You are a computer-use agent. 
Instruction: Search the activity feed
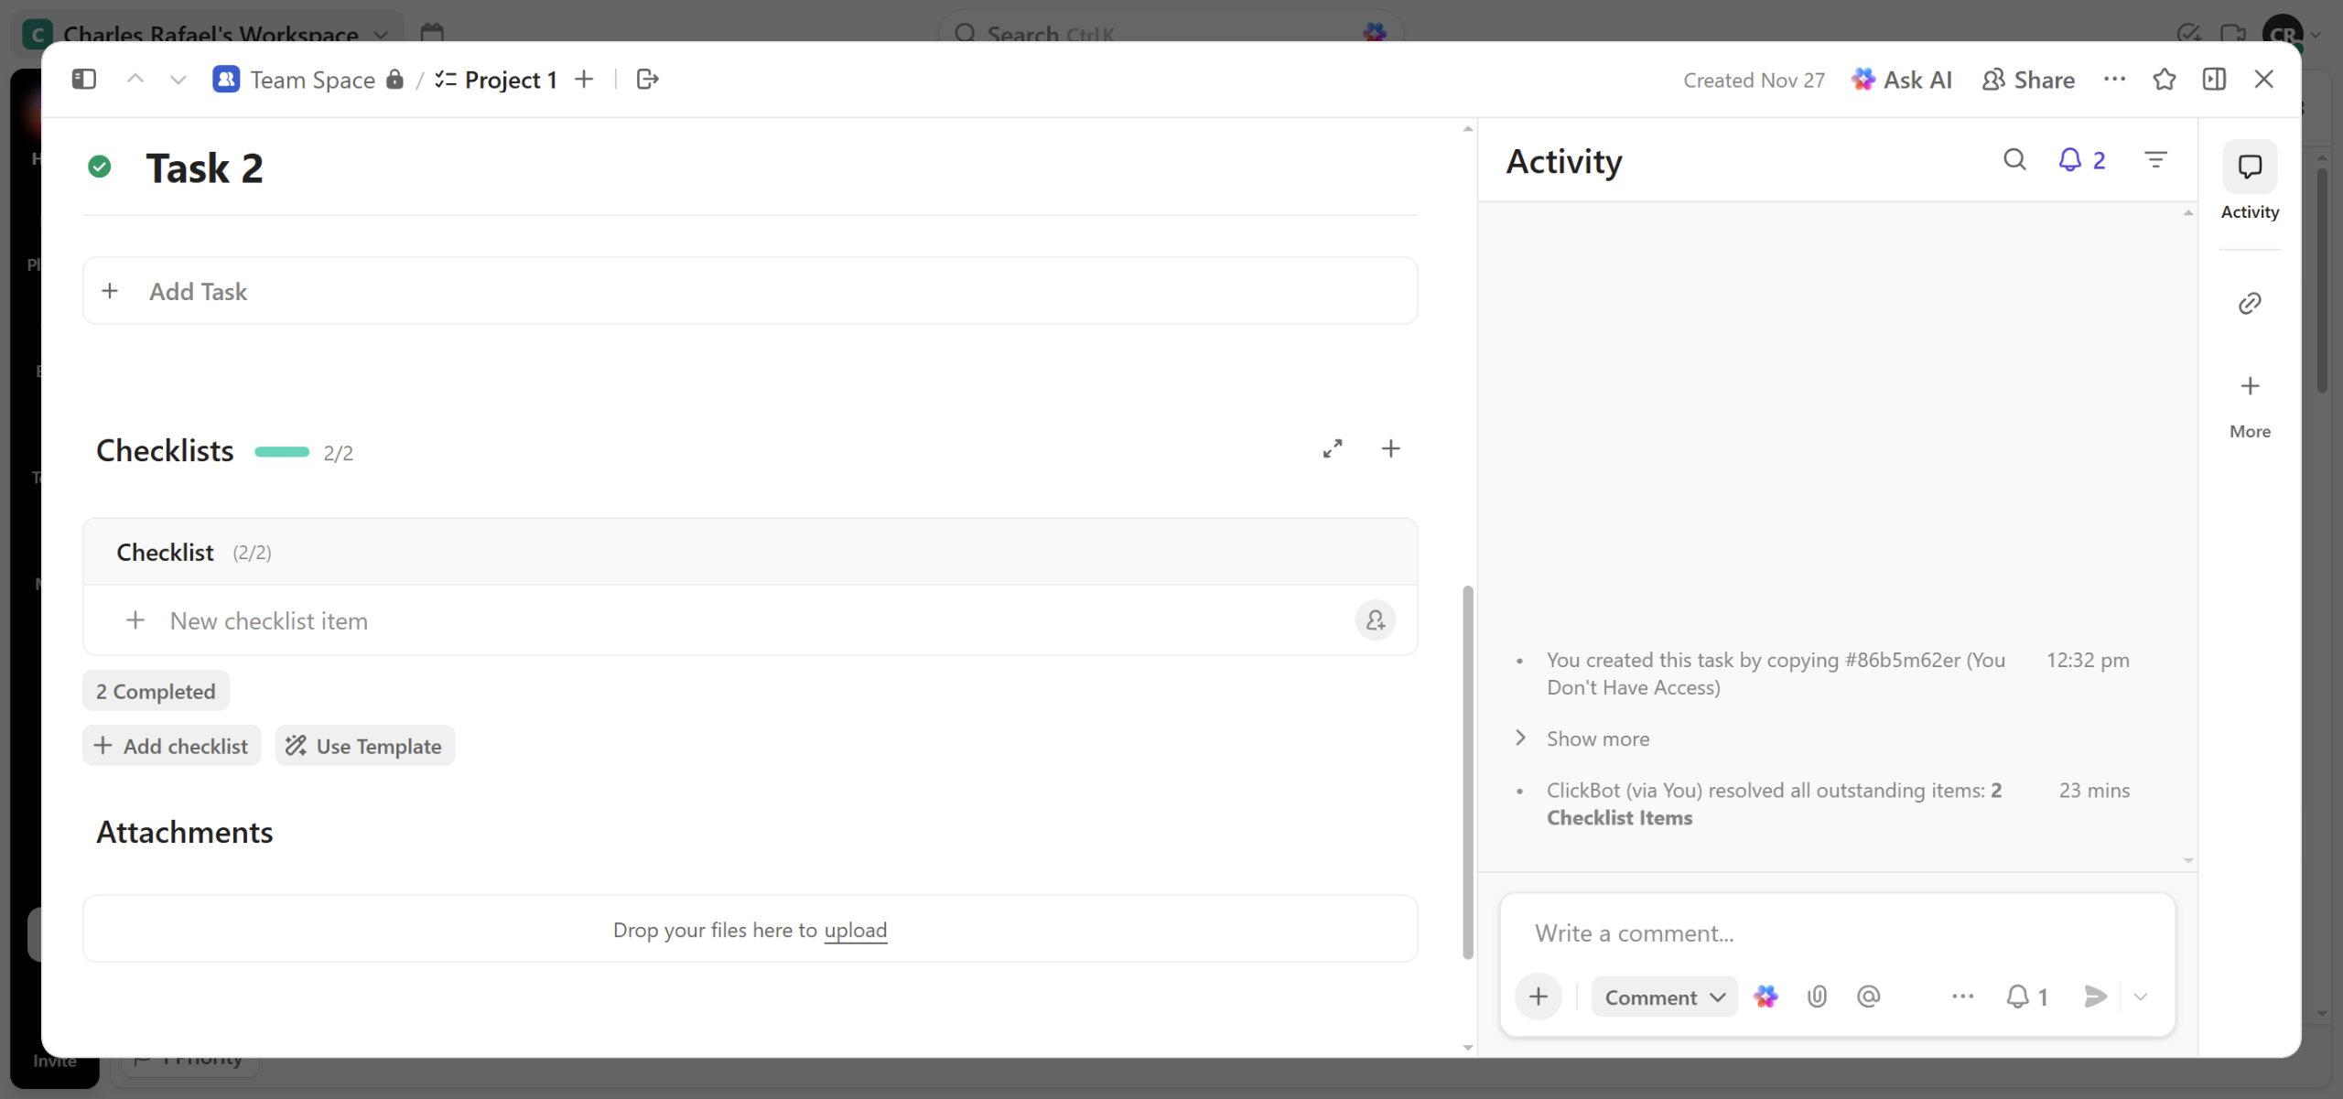point(2014,160)
